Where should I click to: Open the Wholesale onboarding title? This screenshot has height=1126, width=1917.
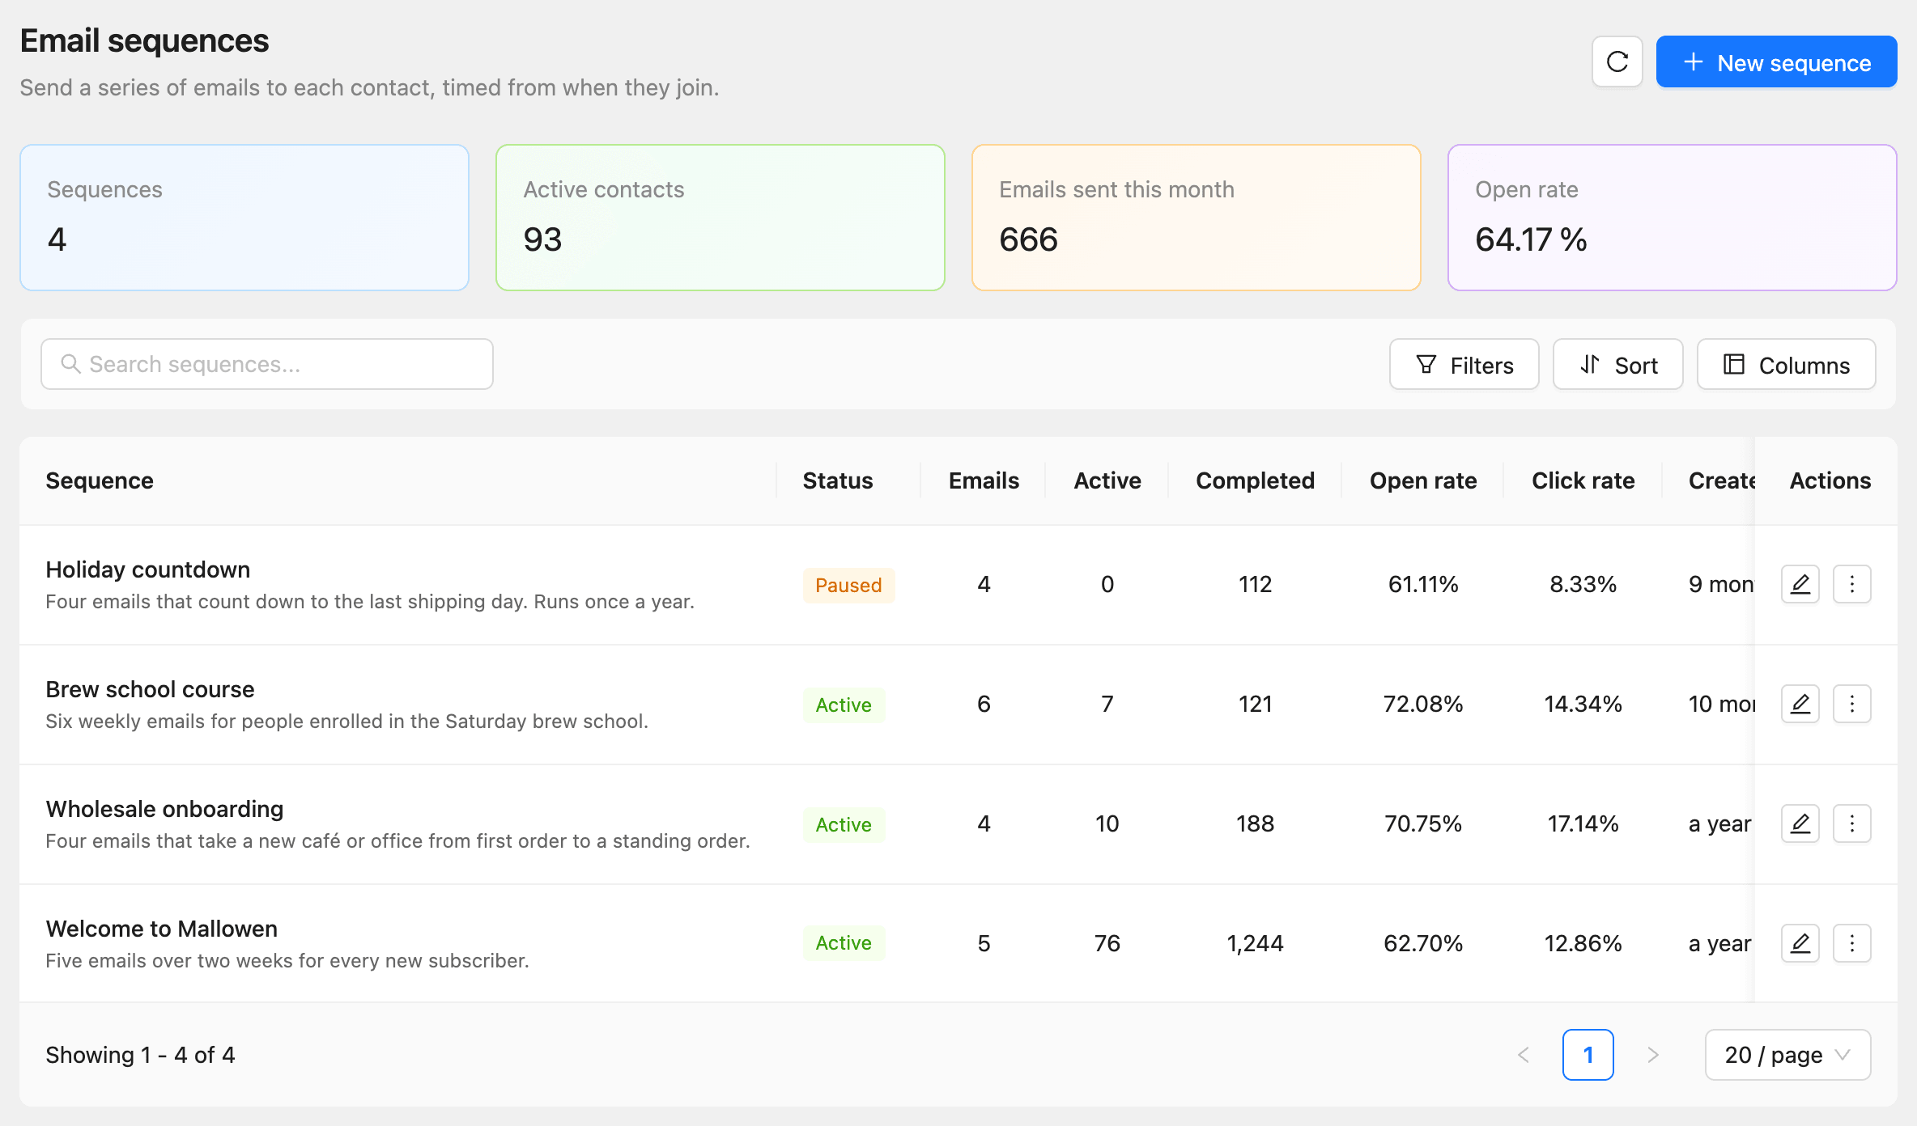point(164,809)
